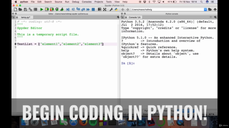The height and width of the screenshot is (128, 229).
Task: Stop debugging with blue square
Action: pos(93,10)
